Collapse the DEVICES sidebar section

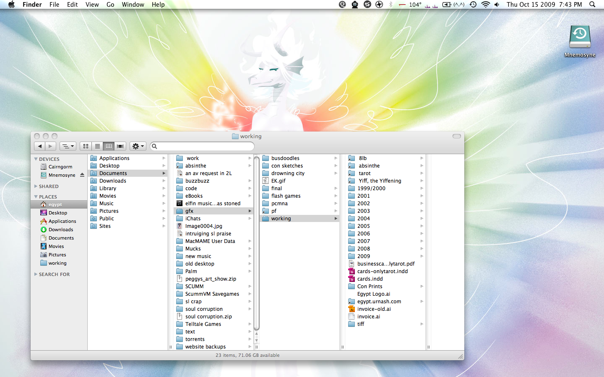click(36, 159)
